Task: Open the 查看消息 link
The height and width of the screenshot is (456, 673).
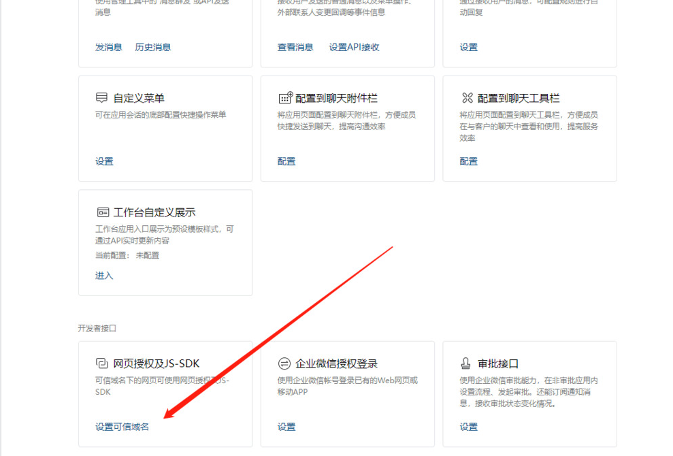Action: 295,47
